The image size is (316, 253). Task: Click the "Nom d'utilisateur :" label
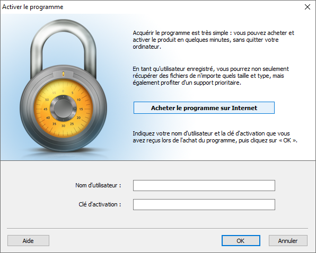tap(98, 185)
